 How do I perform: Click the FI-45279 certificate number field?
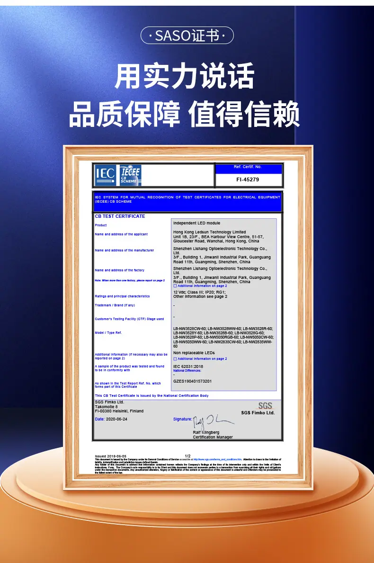tap(248, 179)
